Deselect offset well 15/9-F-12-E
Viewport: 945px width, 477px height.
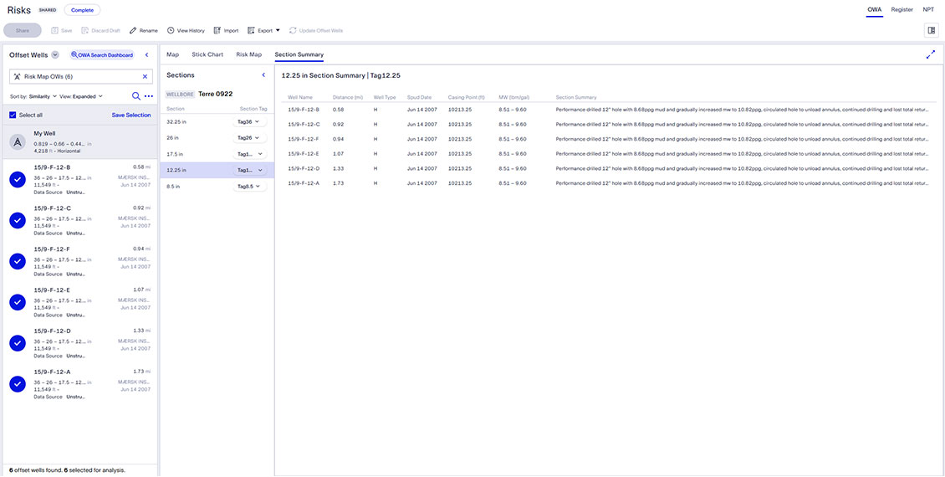[x=18, y=302]
